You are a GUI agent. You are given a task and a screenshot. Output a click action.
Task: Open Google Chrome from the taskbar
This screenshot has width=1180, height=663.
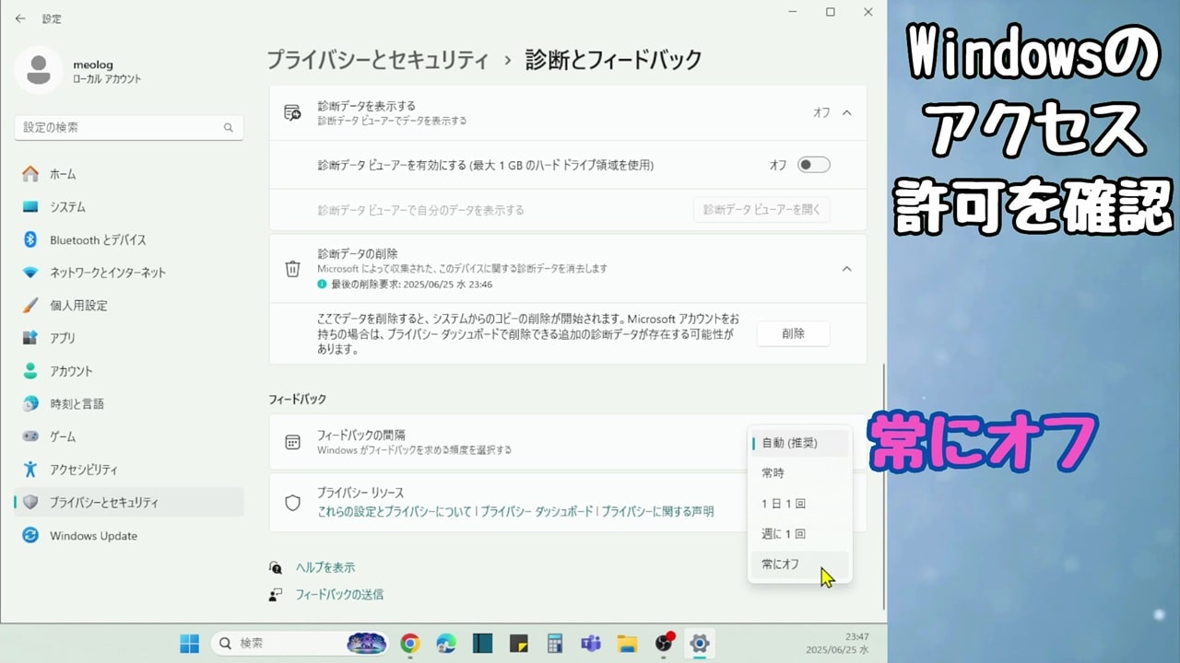tap(410, 643)
